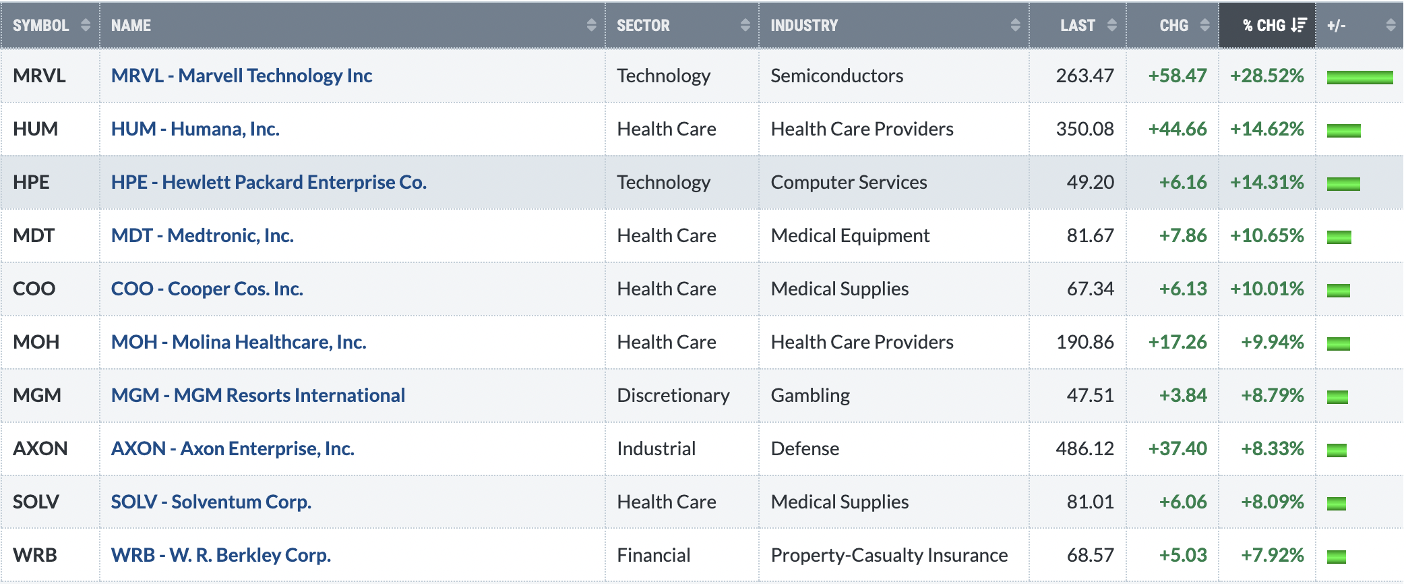
Task: Click the % CHG column header
Action: pyautogui.click(x=1267, y=26)
